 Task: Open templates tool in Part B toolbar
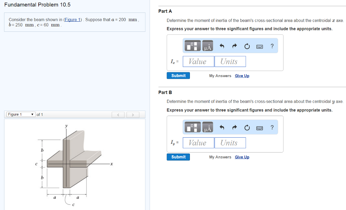pyautogui.click(x=192, y=127)
